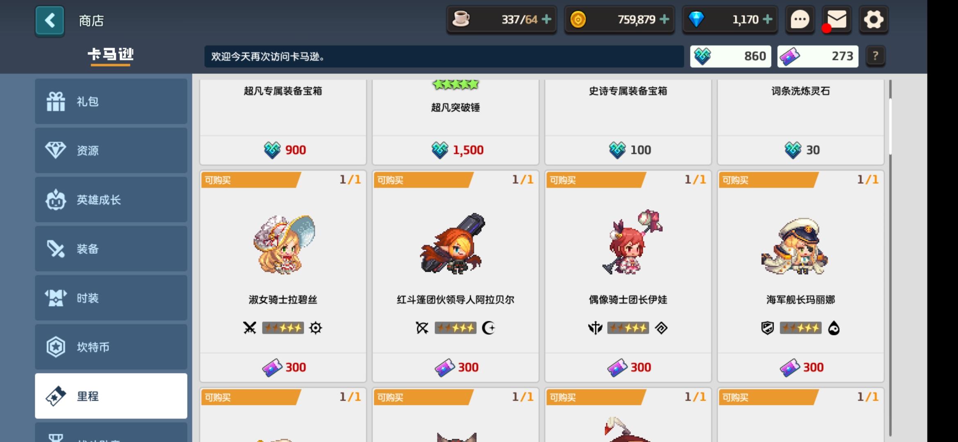
Task: Buy 海军舰长玛丽娜 for 300 tickets
Action: (x=801, y=368)
